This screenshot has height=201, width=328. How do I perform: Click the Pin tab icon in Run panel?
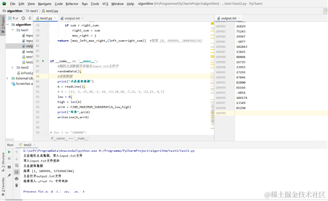9,175
